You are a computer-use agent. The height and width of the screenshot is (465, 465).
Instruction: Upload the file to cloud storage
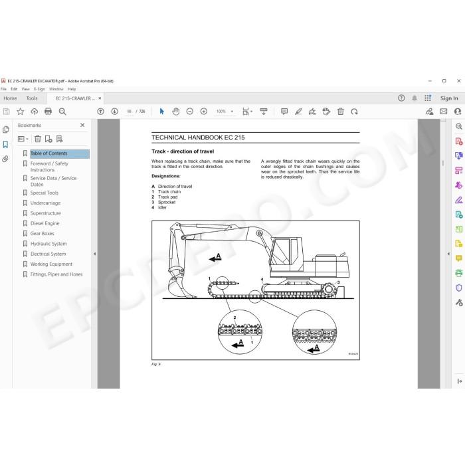tap(35, 112)
